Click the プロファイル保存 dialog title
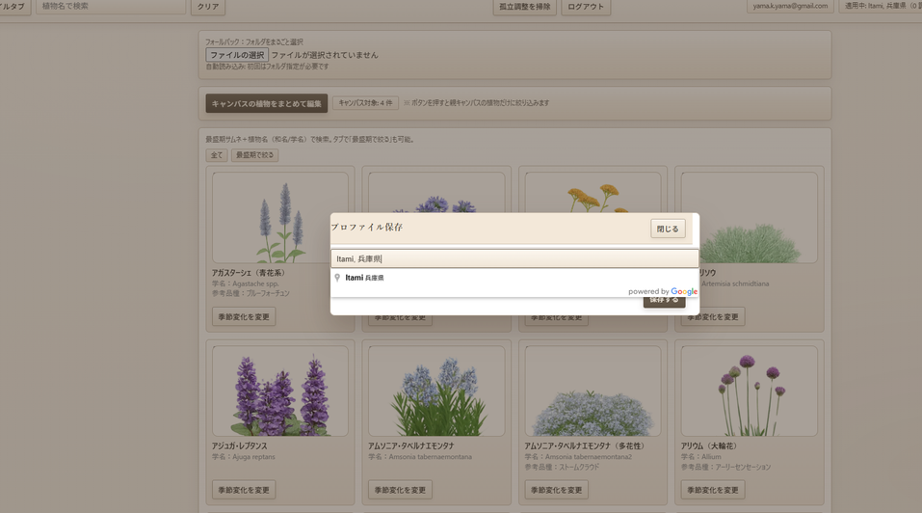The height and width of the screenshot is (513, 922). click(367, 227)
